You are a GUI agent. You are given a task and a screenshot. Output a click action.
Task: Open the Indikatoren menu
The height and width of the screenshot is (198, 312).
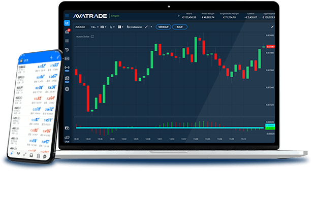135,27
